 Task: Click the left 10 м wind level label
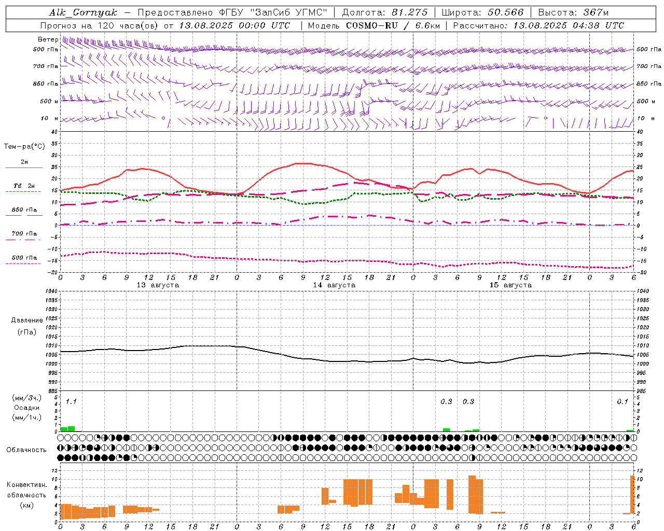pos(50,118)
